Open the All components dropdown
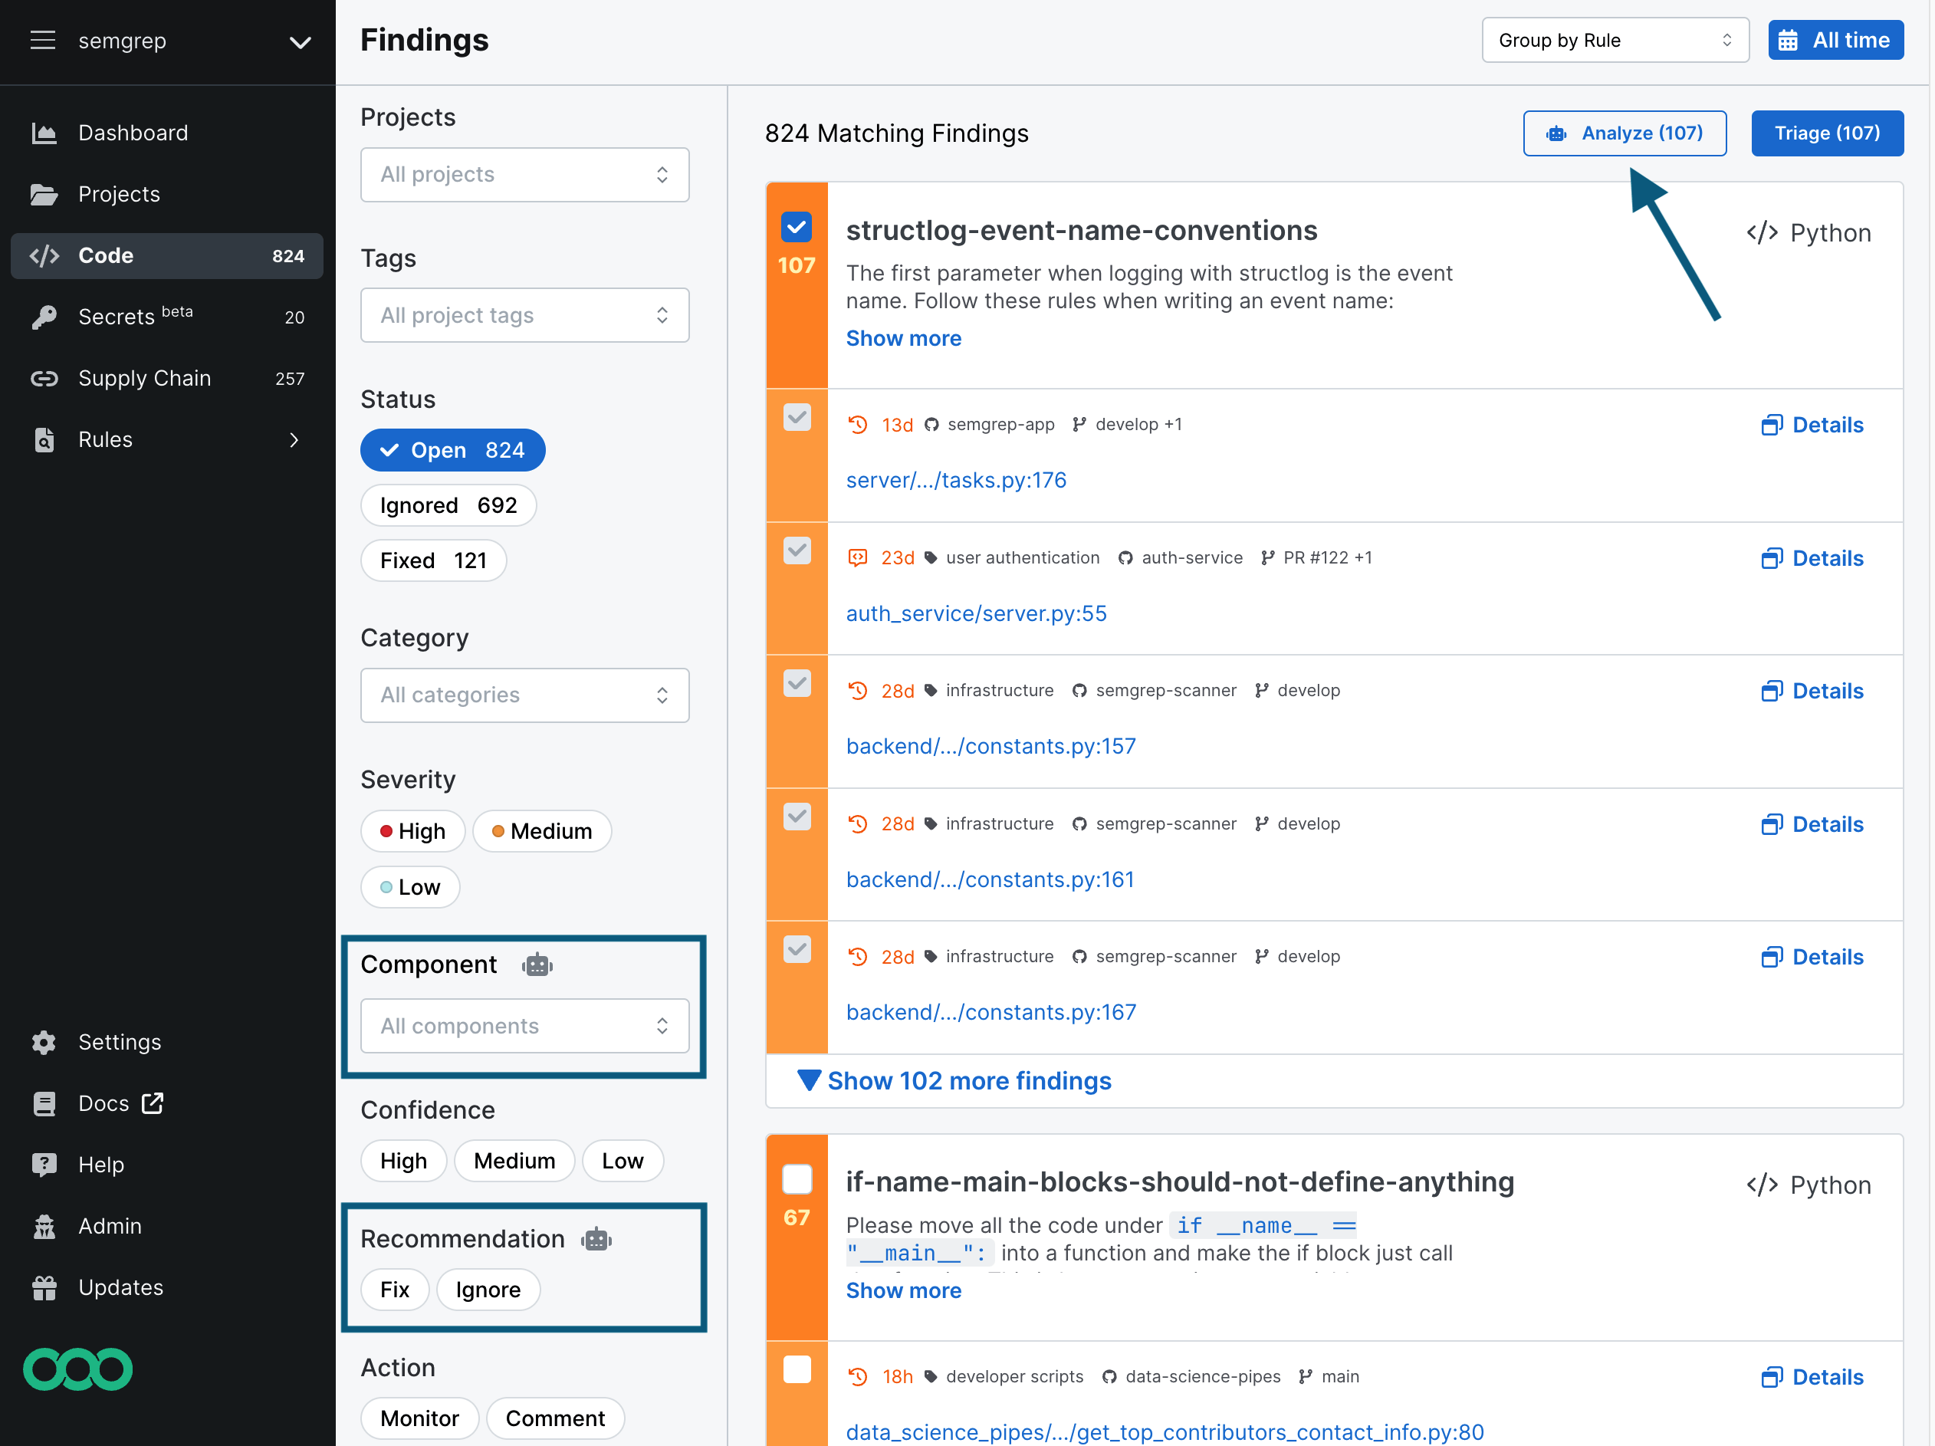 pyautogui.click(x=524, y=1026)
